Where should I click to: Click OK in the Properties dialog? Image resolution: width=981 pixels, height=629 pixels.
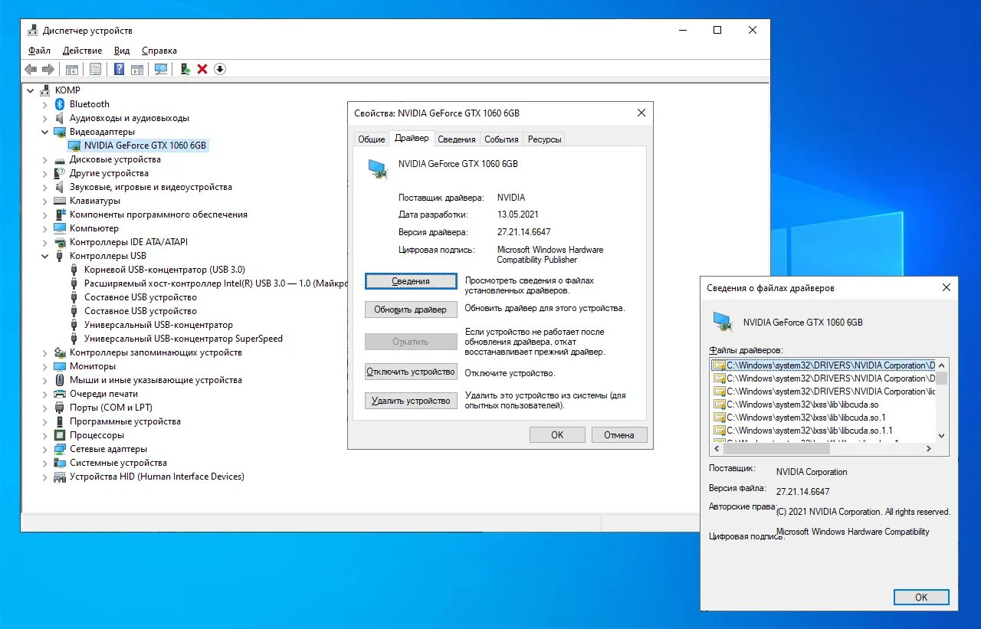(x=557, y=434)
